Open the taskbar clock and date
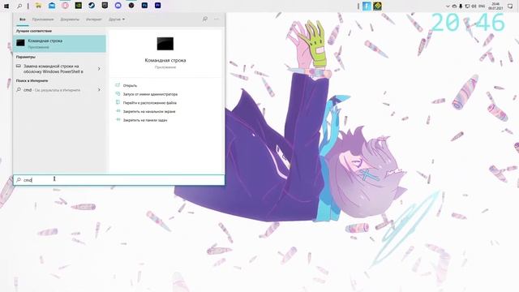This screenshot has width=519, height=292. tap(495, 6)
